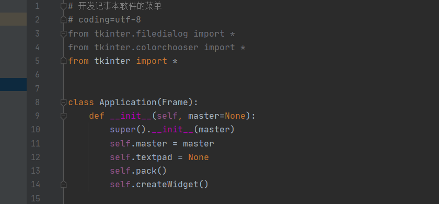This screenshot has height=204, width=439.
Task: Click fold marker beside Chinese comment on line 1
Action: click(64, 6)
